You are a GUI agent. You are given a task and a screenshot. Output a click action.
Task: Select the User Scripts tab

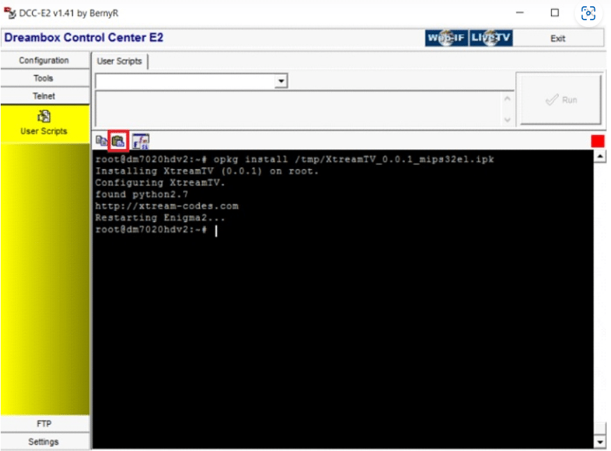pyautogui.click(x=120, y=61)
